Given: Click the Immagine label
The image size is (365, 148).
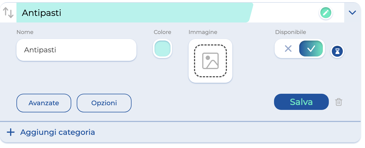Looking at the screenshot, I should coord(203,32).
